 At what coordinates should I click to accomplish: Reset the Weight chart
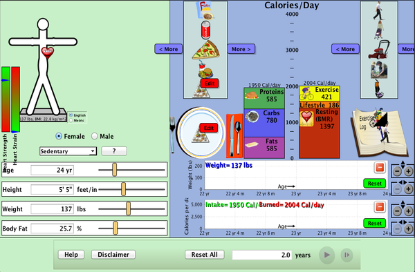click(374, 184)
